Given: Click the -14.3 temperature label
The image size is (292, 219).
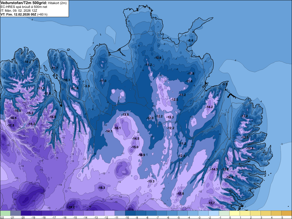Looking at the screenshot, I should coord(214,169).
